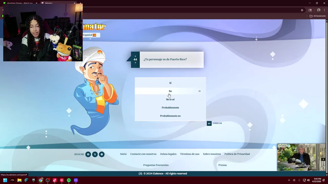
Task: Choose the 'No lo sé' answer
Action: 170,99
